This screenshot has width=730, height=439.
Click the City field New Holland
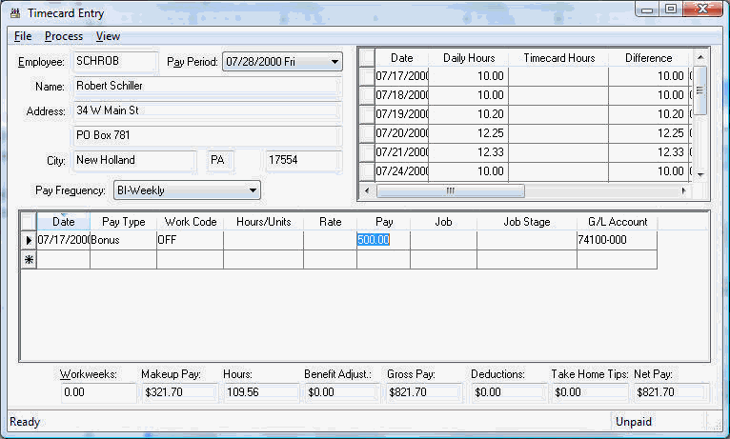click(x=133, y=161)
